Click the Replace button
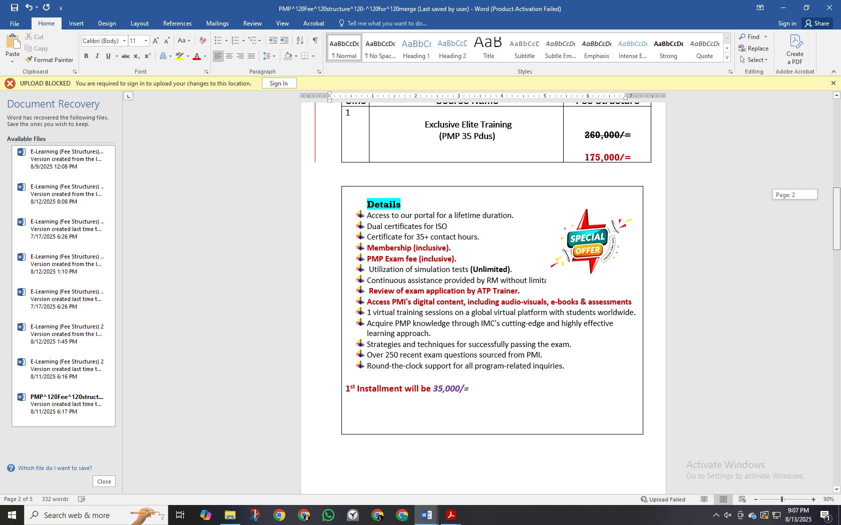This screenshot has height=525, width=841. pyautogui.click(x=753, y=48)
